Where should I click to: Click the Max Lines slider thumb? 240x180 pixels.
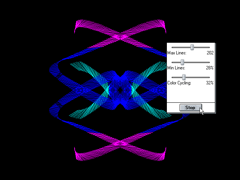tap(192, 47)
